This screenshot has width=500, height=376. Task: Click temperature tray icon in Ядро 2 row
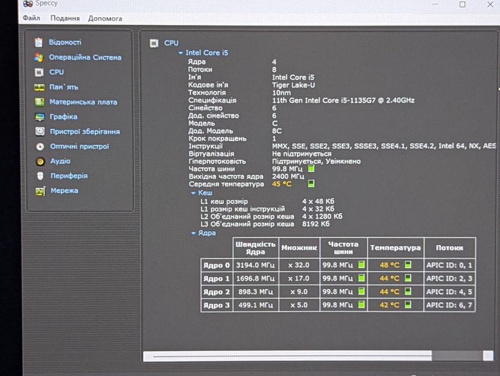coord(408,291)
